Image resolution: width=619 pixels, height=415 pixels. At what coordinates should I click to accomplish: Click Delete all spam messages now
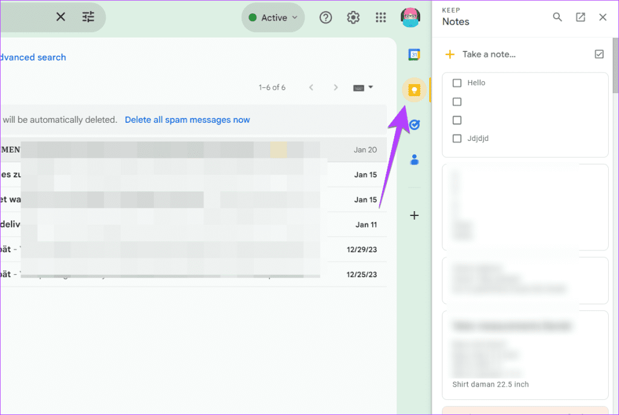coord(187,119)
